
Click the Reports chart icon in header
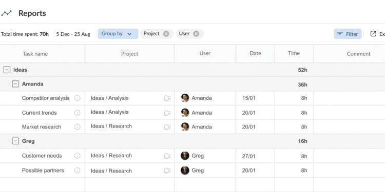[x=6, y=13]
